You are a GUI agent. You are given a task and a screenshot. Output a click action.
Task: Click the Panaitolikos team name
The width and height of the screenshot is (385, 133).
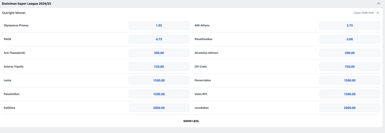(11, 94)
